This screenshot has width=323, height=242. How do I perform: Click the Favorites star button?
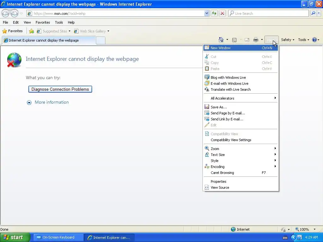point(13,31)
